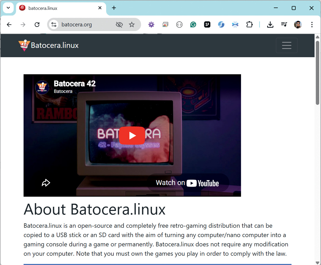
Task: Bookmark this page with star icon
Action: (x=132, y=25)
